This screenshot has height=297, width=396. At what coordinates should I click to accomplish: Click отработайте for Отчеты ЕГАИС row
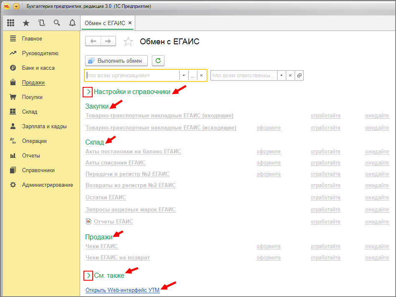[325, 222]
